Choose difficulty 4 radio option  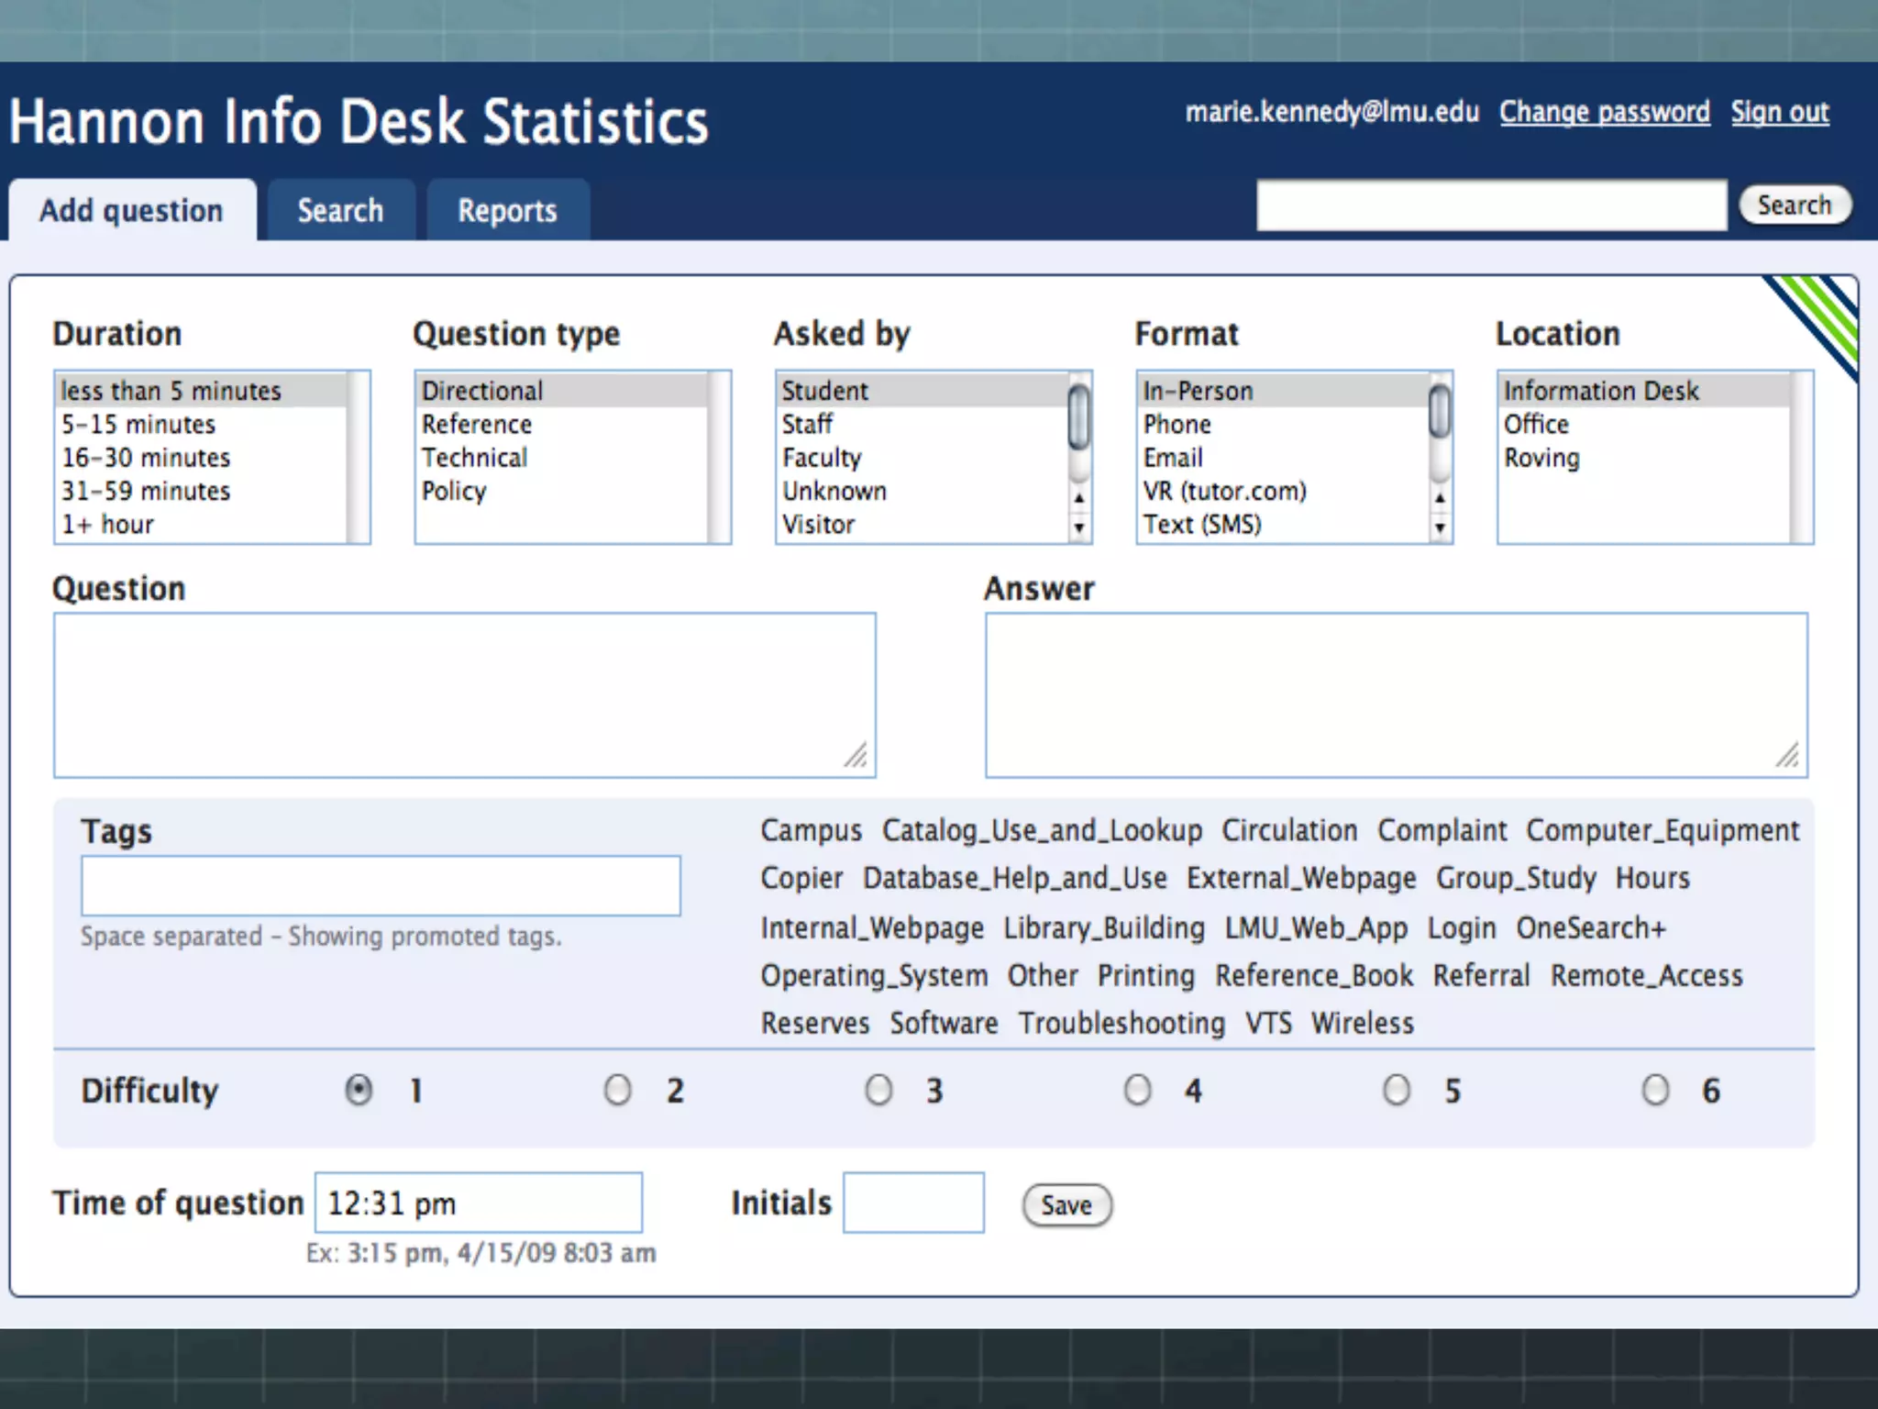pyautogui.click(x=1137, y=1091)
